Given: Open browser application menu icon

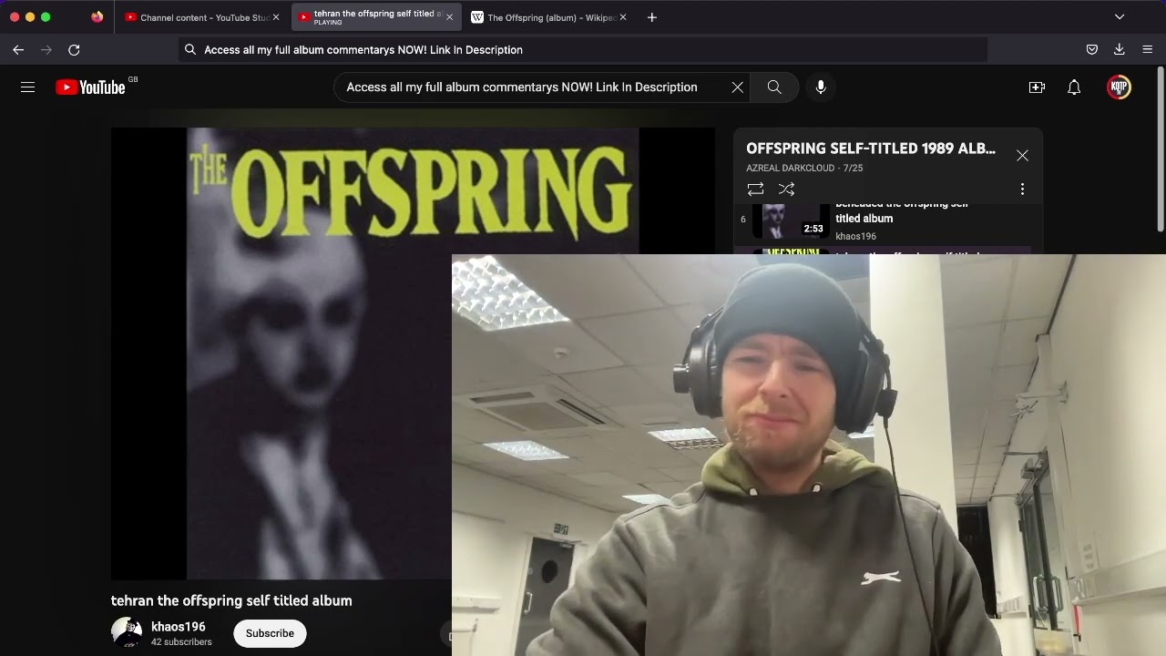Looking at the screenshot, I should [1148, 50].
